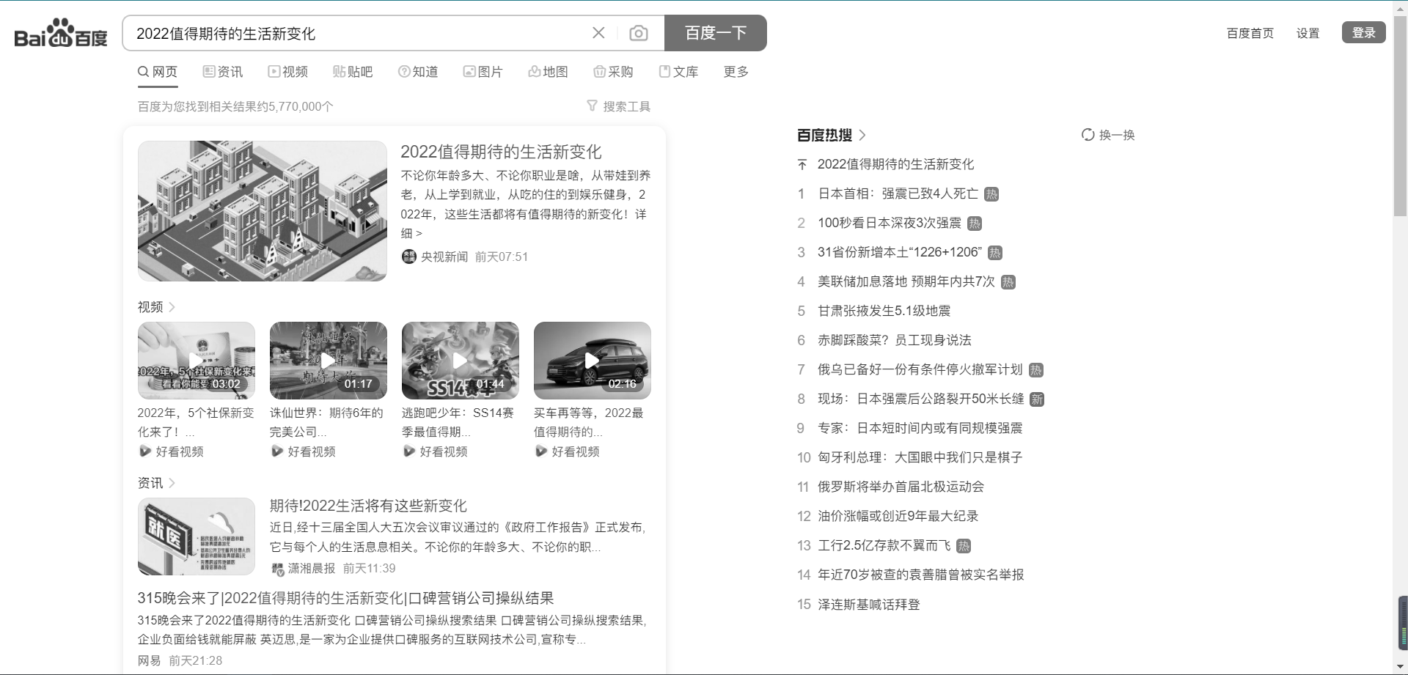Viewport: 1408px width, 675px height.
Task: Open the 贴吧 tab
Action: pyautogui.click(x=353, y=72)
